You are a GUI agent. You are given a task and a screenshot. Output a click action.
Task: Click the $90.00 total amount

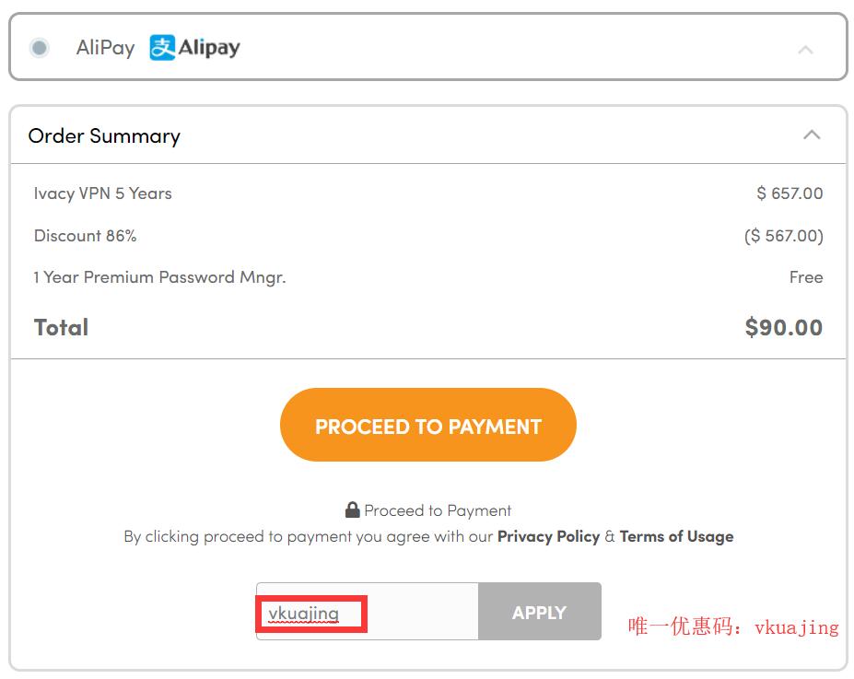click(783, 328)
